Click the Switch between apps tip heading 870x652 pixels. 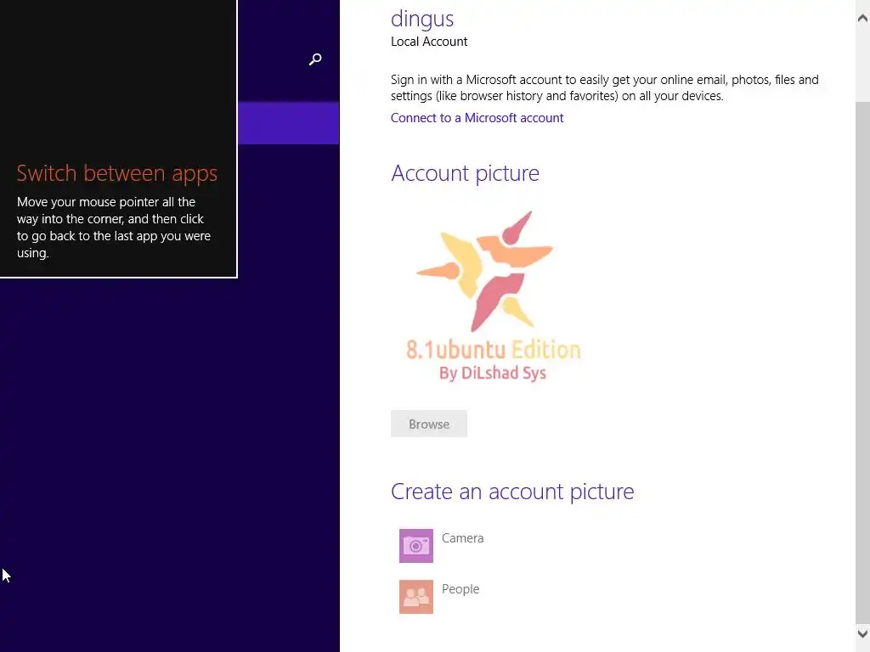point(117,173)
